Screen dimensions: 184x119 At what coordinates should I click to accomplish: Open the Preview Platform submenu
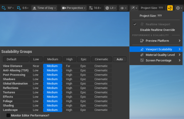pyautogui.click(x=156, y=41)
